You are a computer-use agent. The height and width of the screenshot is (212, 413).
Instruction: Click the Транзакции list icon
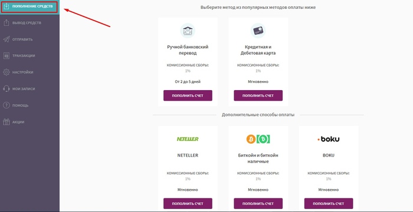tap(6, 56)
